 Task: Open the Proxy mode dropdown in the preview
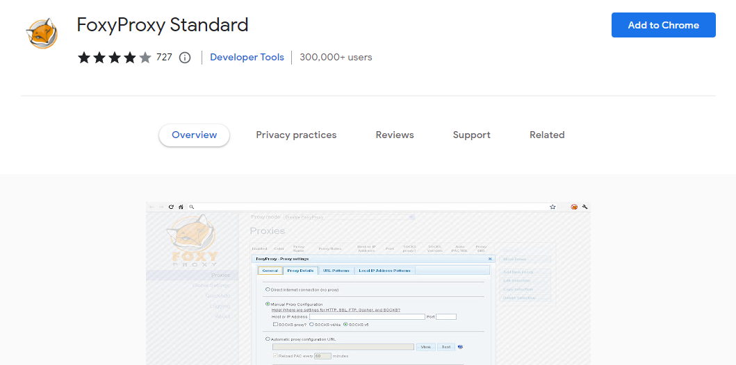(349, 217)
